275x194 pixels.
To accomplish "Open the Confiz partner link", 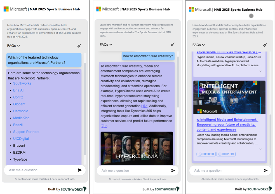I will [18, 97].
